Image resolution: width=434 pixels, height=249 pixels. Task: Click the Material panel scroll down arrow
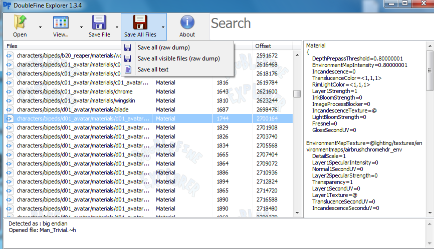(x=430, y=213)
